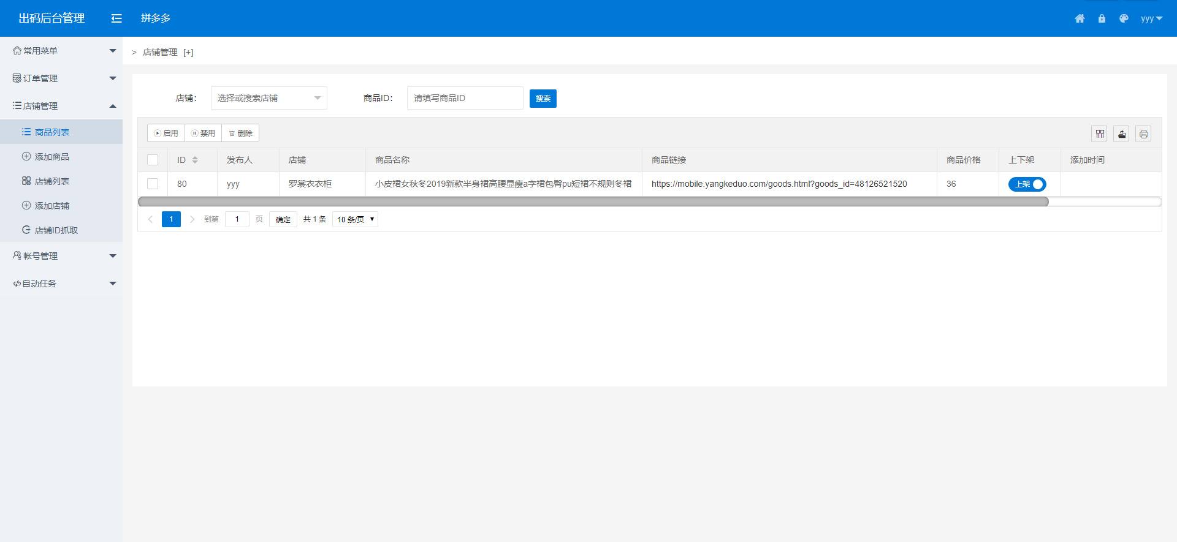This screenshot has width=1177, height=542.
Task: Open 添加商品 in the sidebar
Action: coord(52,157)
